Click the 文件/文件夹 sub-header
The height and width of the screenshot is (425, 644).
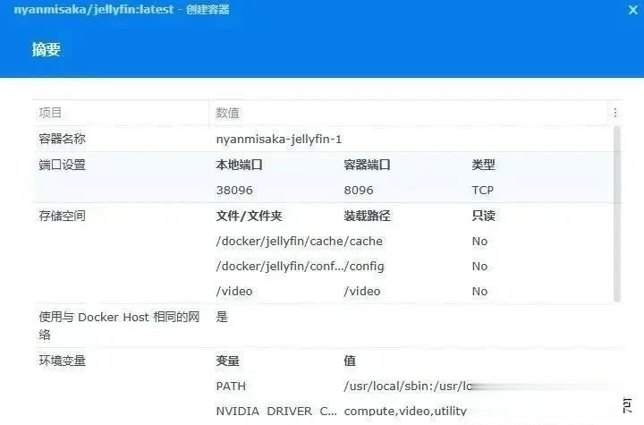tap(249, 216)
